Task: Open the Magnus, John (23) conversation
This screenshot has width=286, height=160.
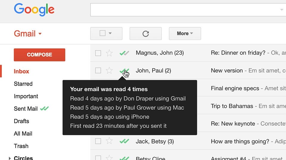Action: coord(160,53)
